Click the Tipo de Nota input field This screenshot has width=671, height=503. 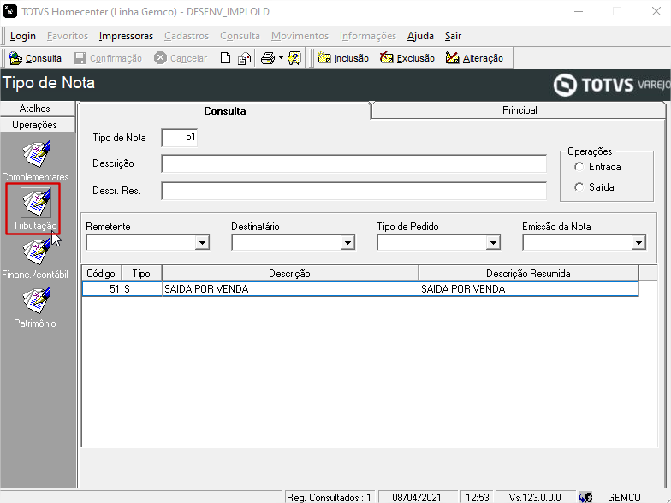[x=180, y=138]
